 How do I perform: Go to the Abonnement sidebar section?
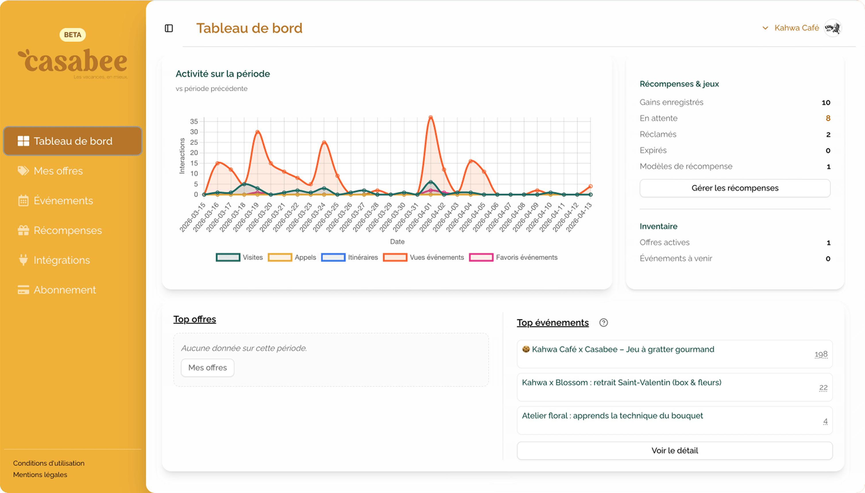coord(65,290)
